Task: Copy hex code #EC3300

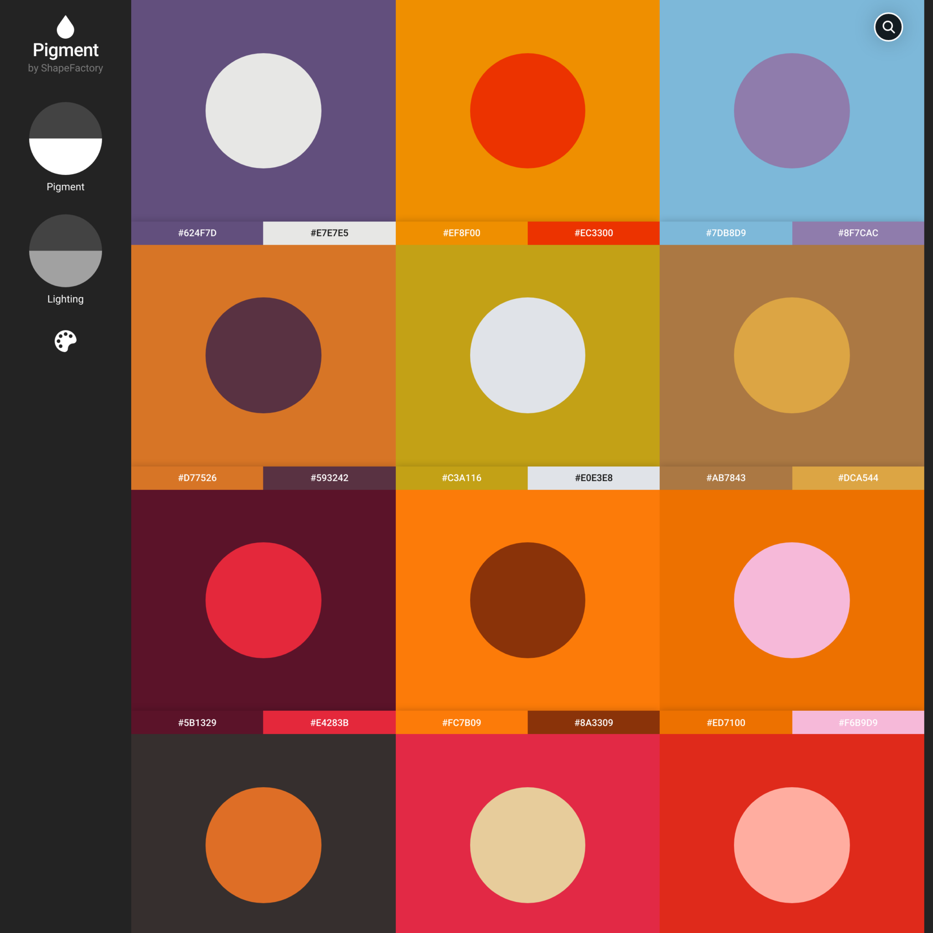Action: tap(593, 233)
